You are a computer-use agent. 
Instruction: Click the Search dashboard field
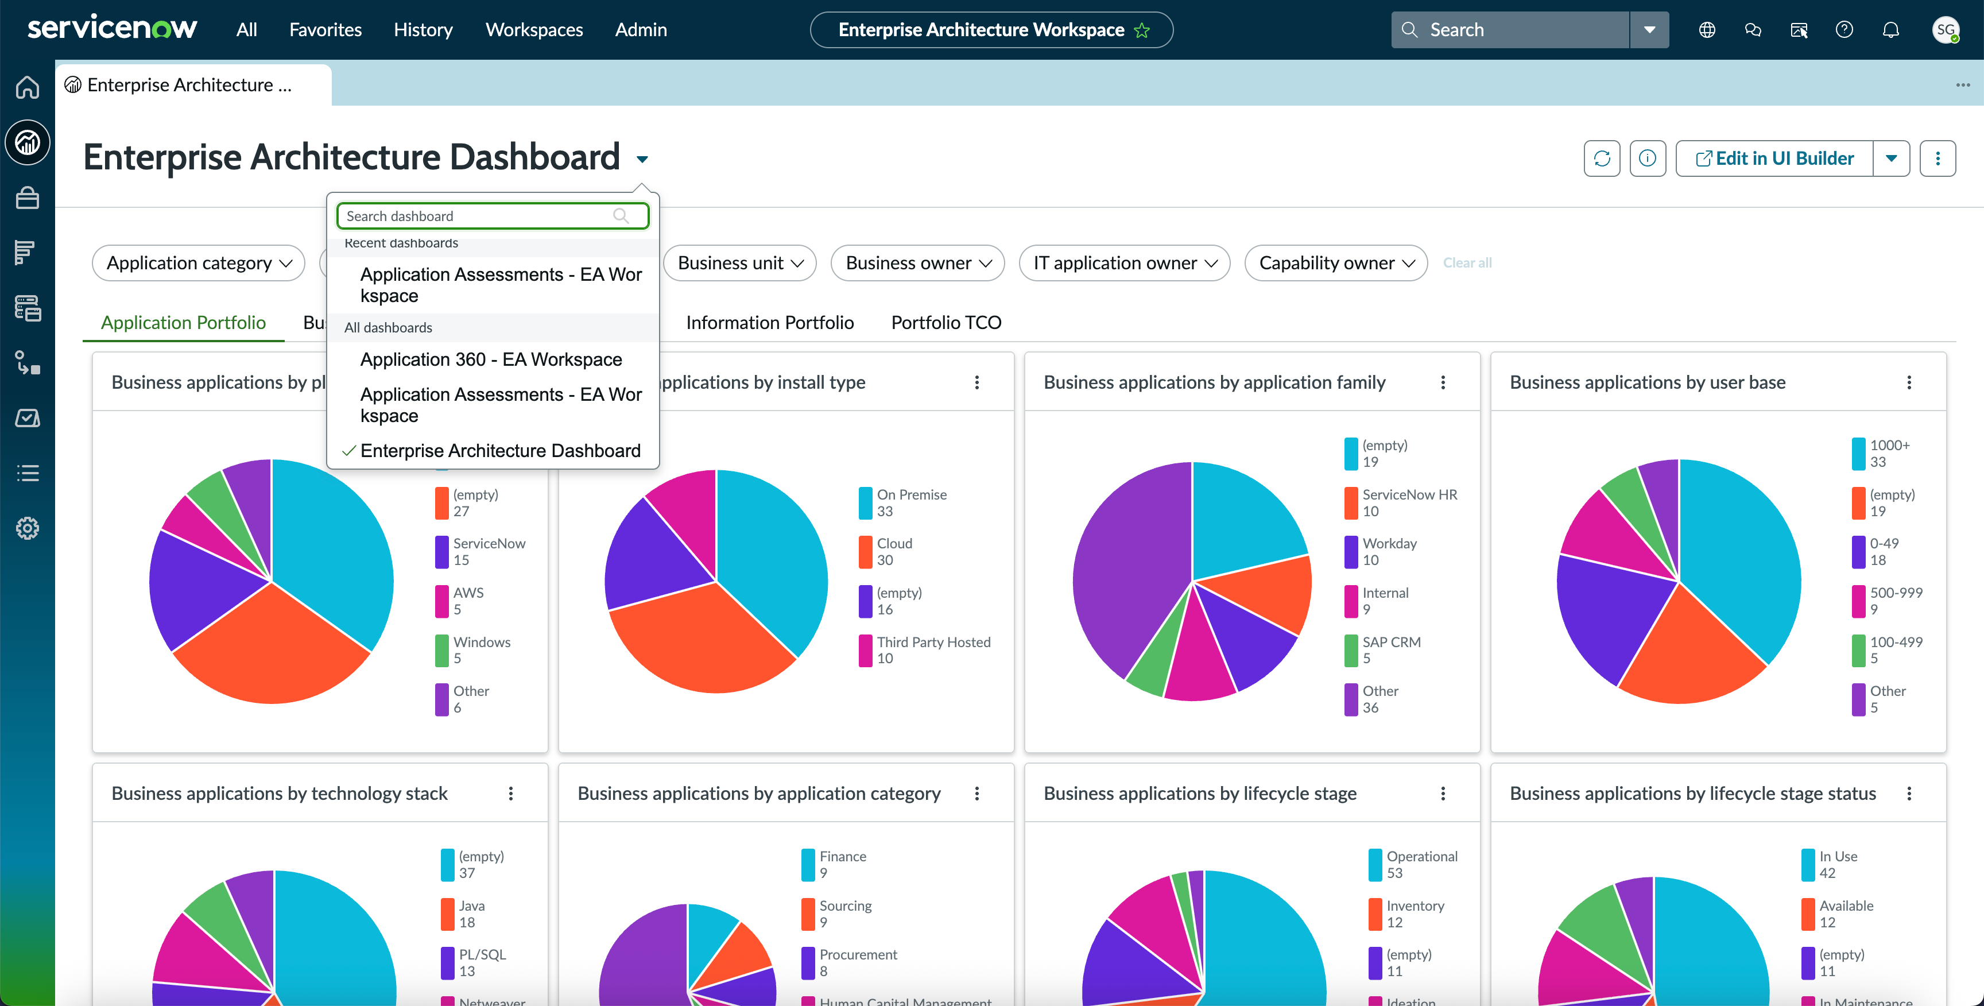click(493, 216)
